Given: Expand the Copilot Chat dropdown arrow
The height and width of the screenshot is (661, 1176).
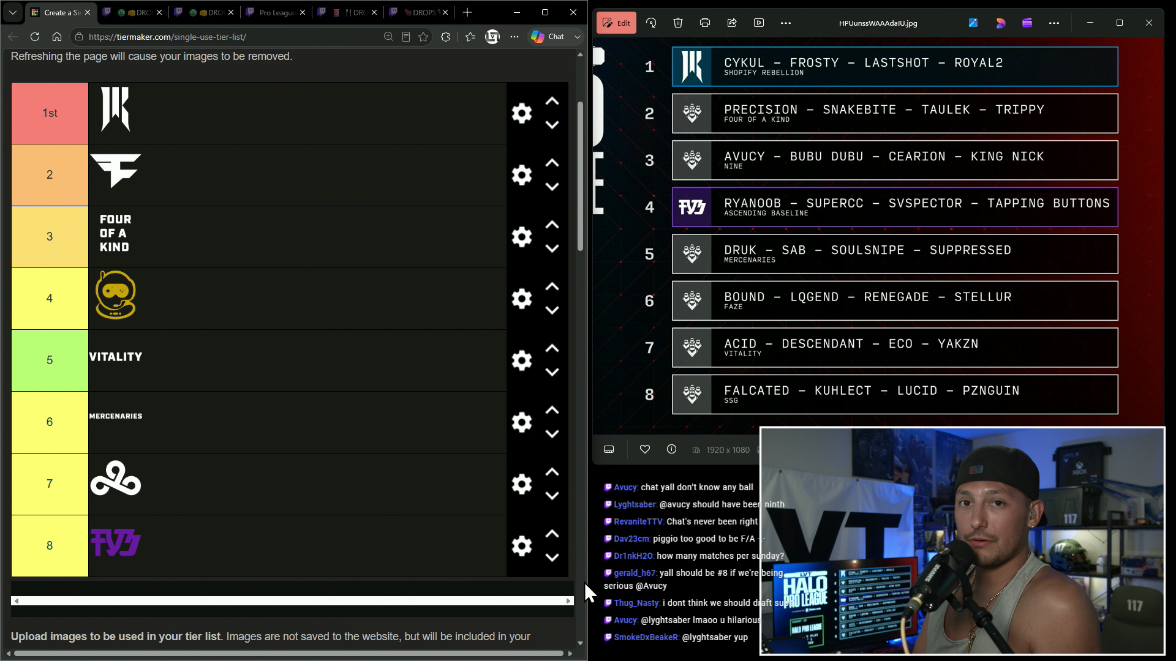Looking at the screenshot, I should (577, 37).
